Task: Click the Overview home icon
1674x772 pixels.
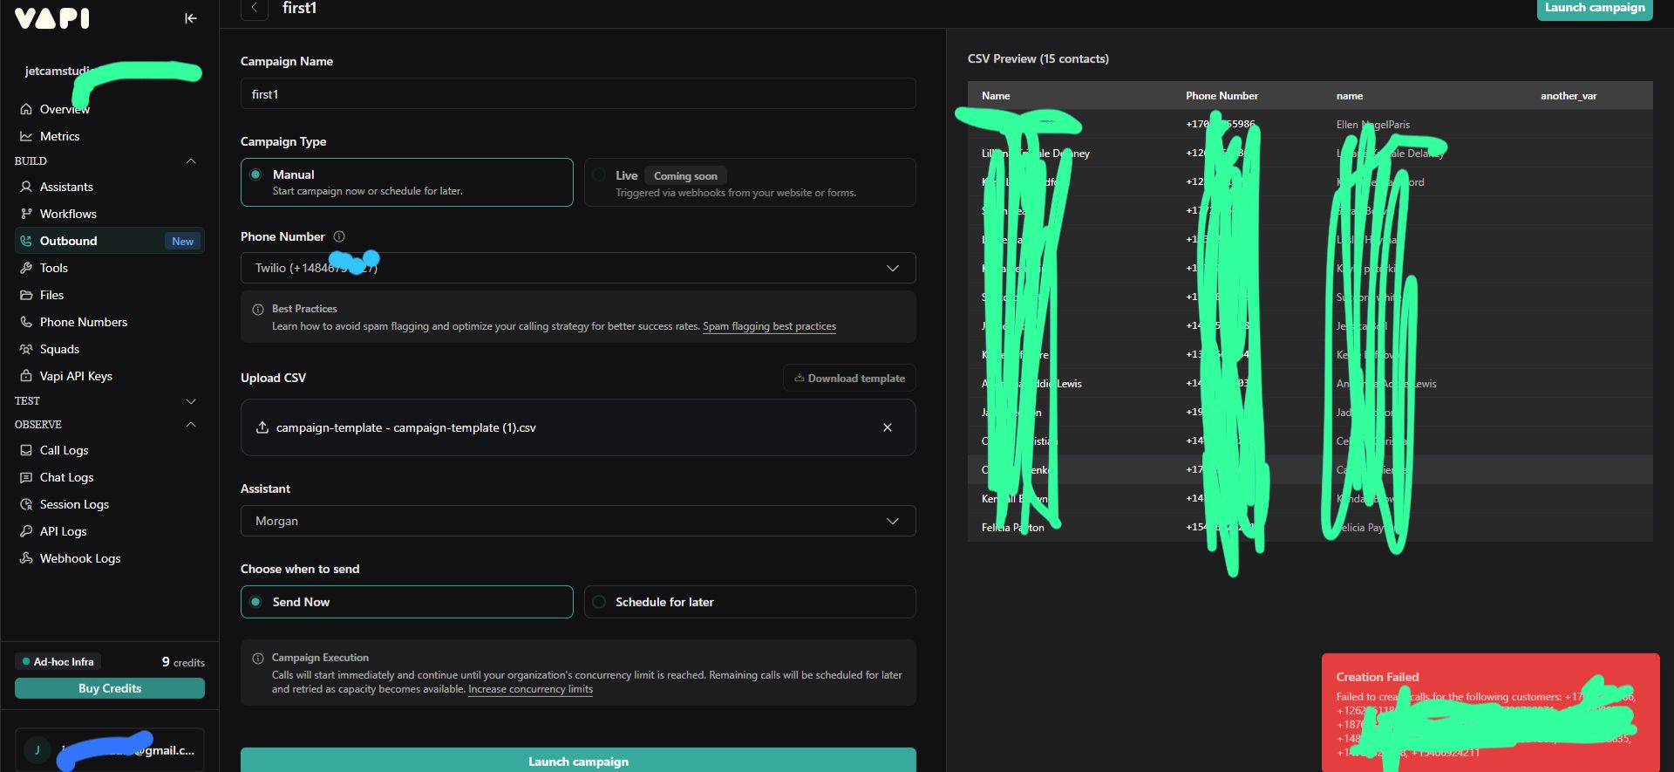Action: 26,109
